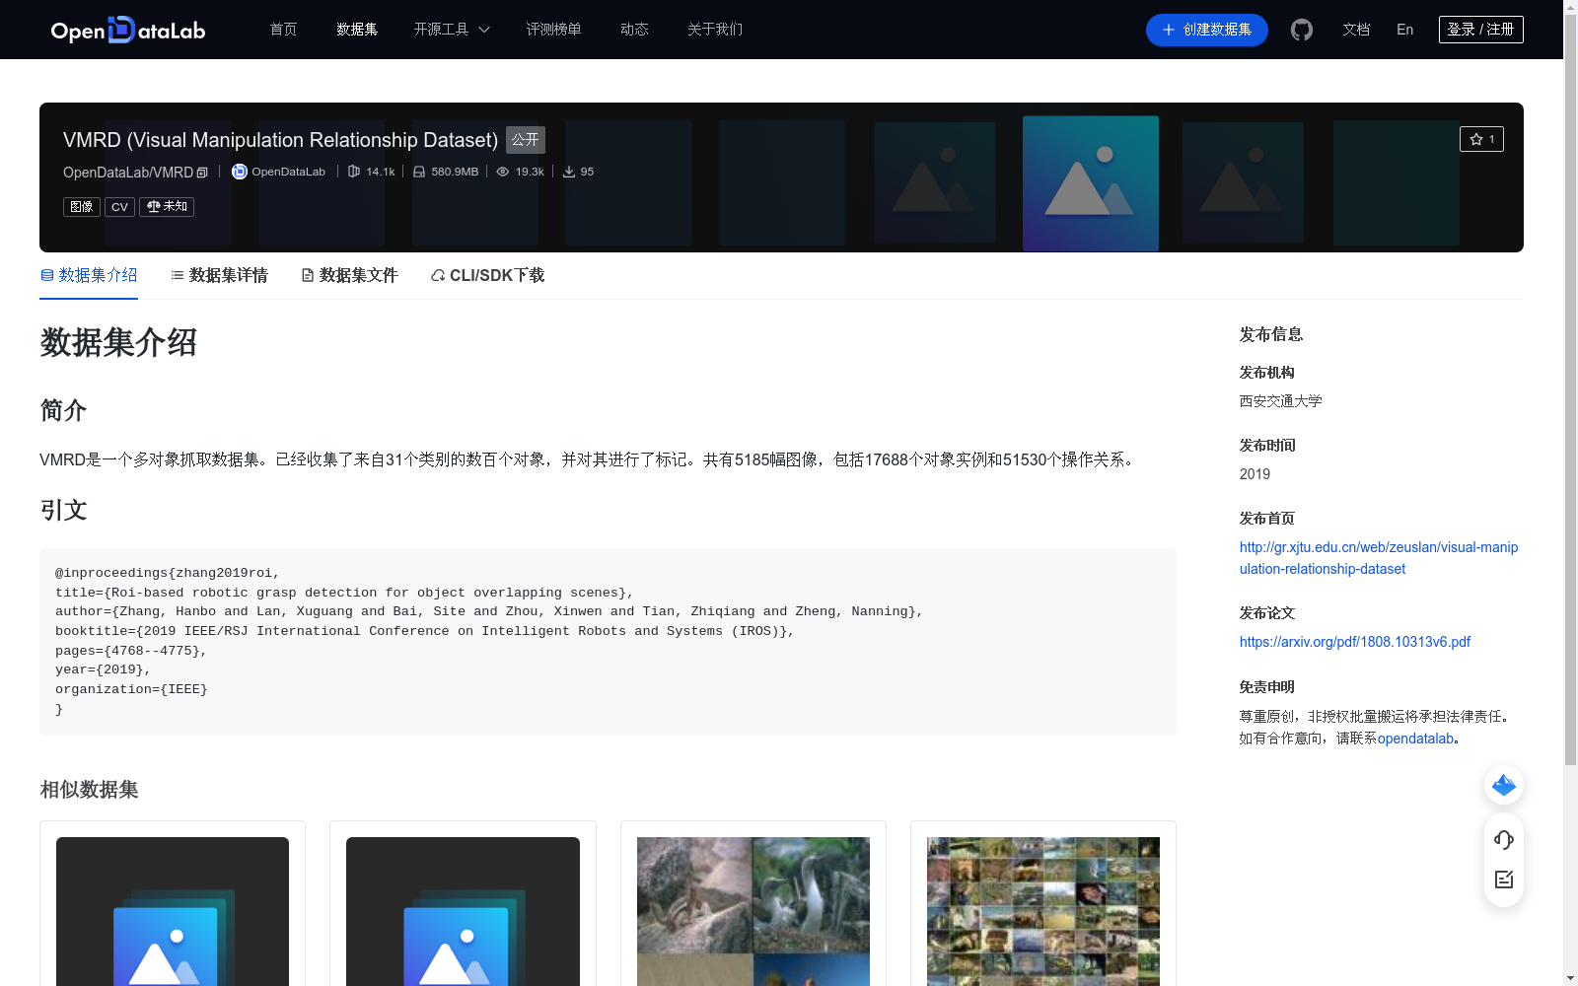The image size is (1578, 986).
Task: Switch to the 数据集详情 tab
Action: (219, 275)
